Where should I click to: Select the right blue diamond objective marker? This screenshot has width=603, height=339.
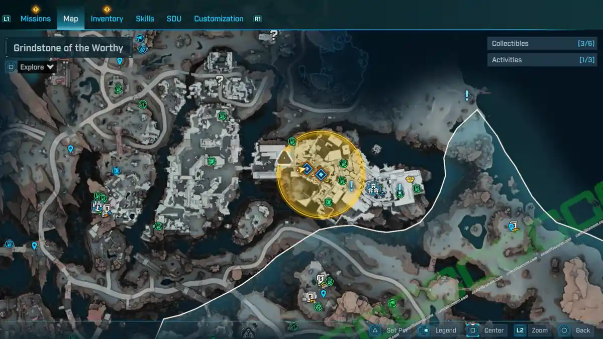pos(321,174)
